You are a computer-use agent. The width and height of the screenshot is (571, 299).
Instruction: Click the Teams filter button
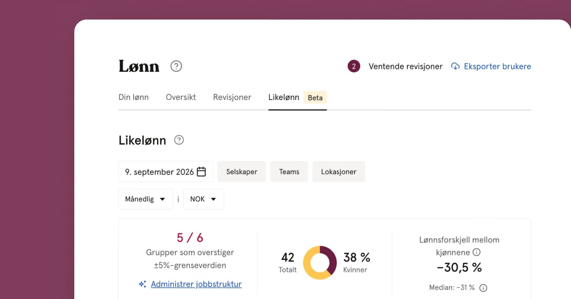[289, 171]
